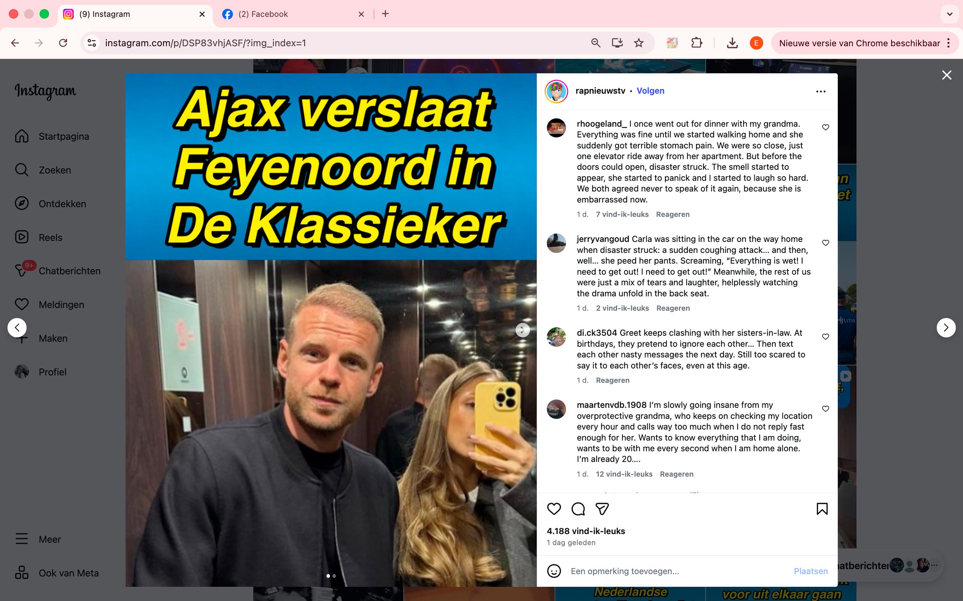Image resolution: width=963 pixels, height=601 pixels.
Task: Share post via the paper plane icon
Action: coord(602,509)
